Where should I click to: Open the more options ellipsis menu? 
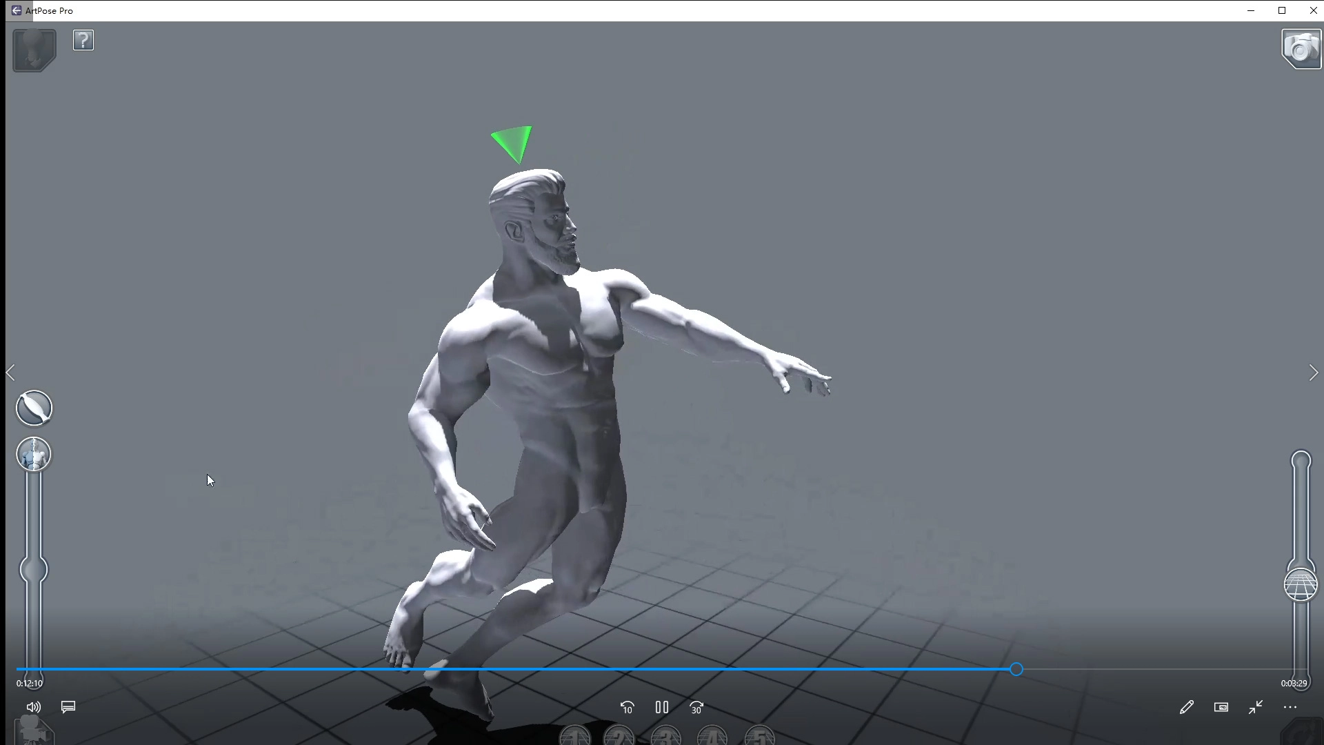[x=1290, y=707]
